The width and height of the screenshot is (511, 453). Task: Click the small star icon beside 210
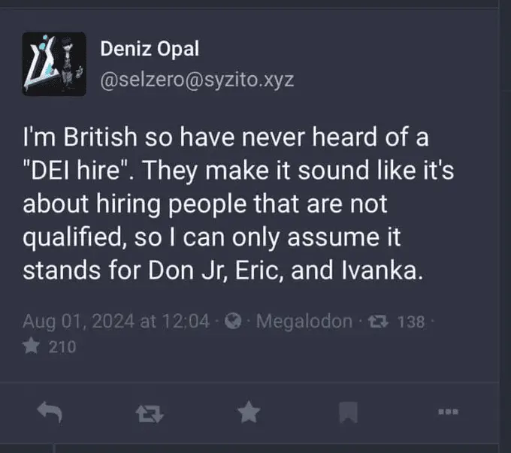[32, 346]
